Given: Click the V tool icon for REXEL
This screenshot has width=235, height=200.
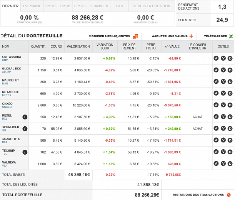Looking at the screenshot, I should tap(223, 117).
